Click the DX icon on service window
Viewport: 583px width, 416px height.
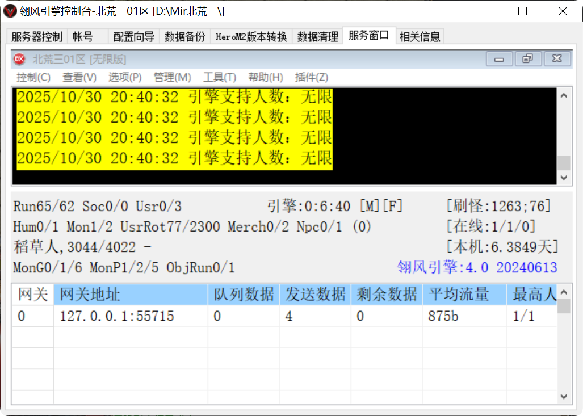click(19, 58)
